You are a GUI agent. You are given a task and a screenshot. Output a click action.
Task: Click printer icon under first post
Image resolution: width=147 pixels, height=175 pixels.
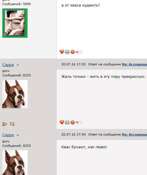point(67,52)
